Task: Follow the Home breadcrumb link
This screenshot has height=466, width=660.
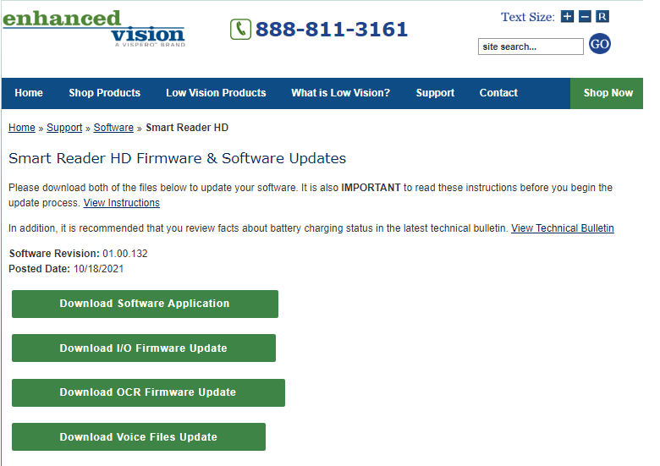Action: 22,128
